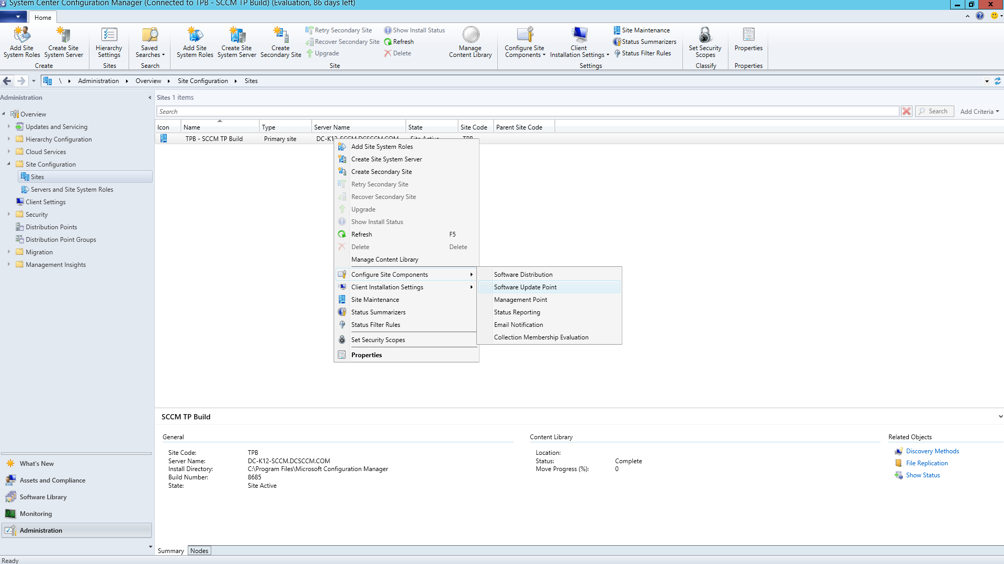1004x564 pixels.
Task: Open the Monitoring workspace
Action: [36, 514]
